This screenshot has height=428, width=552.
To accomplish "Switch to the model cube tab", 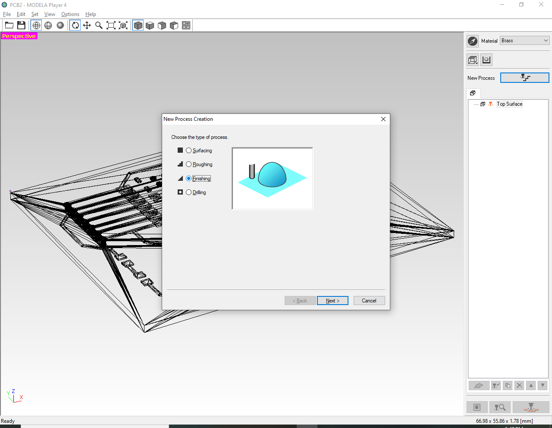I will (473, 93).
